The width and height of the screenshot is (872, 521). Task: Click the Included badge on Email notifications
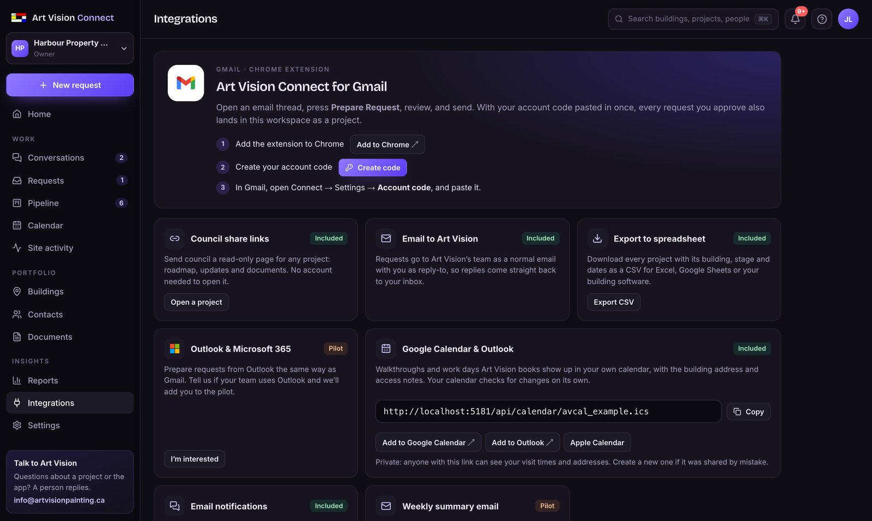(329, 506)
